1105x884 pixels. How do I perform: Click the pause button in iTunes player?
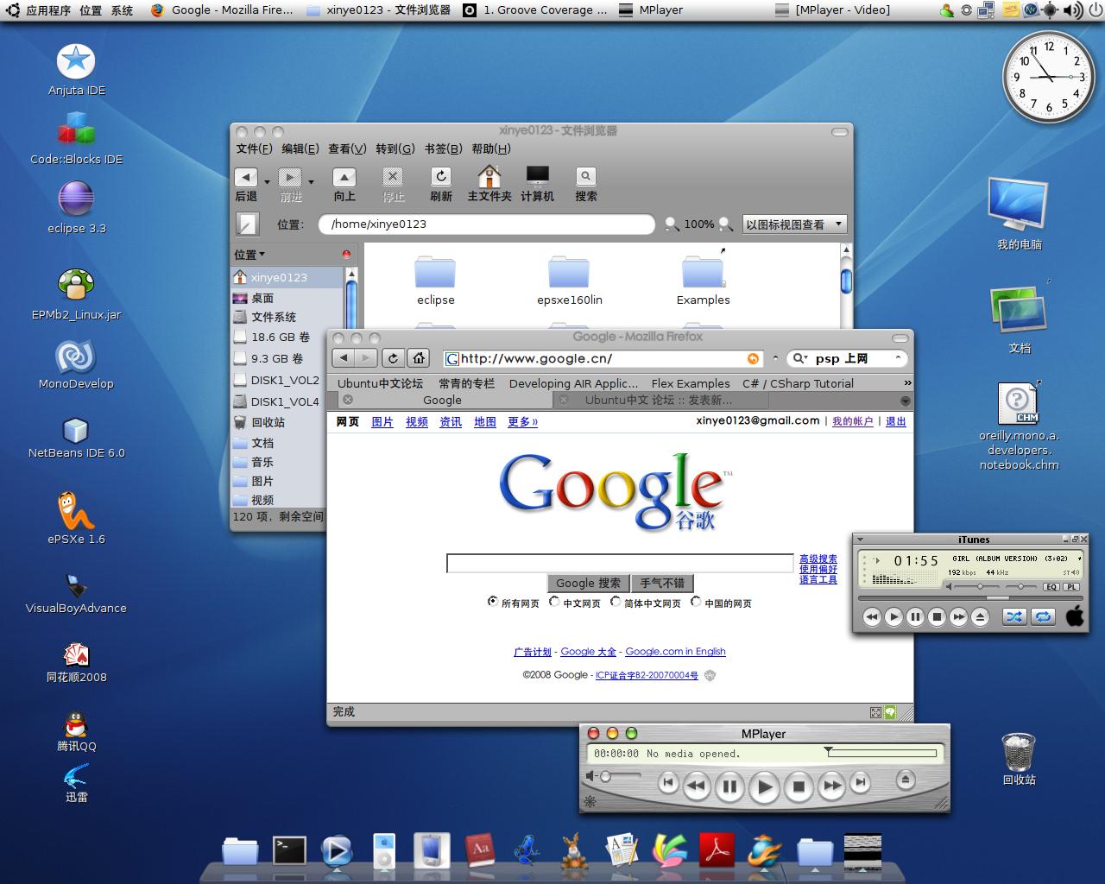[915, 616]
